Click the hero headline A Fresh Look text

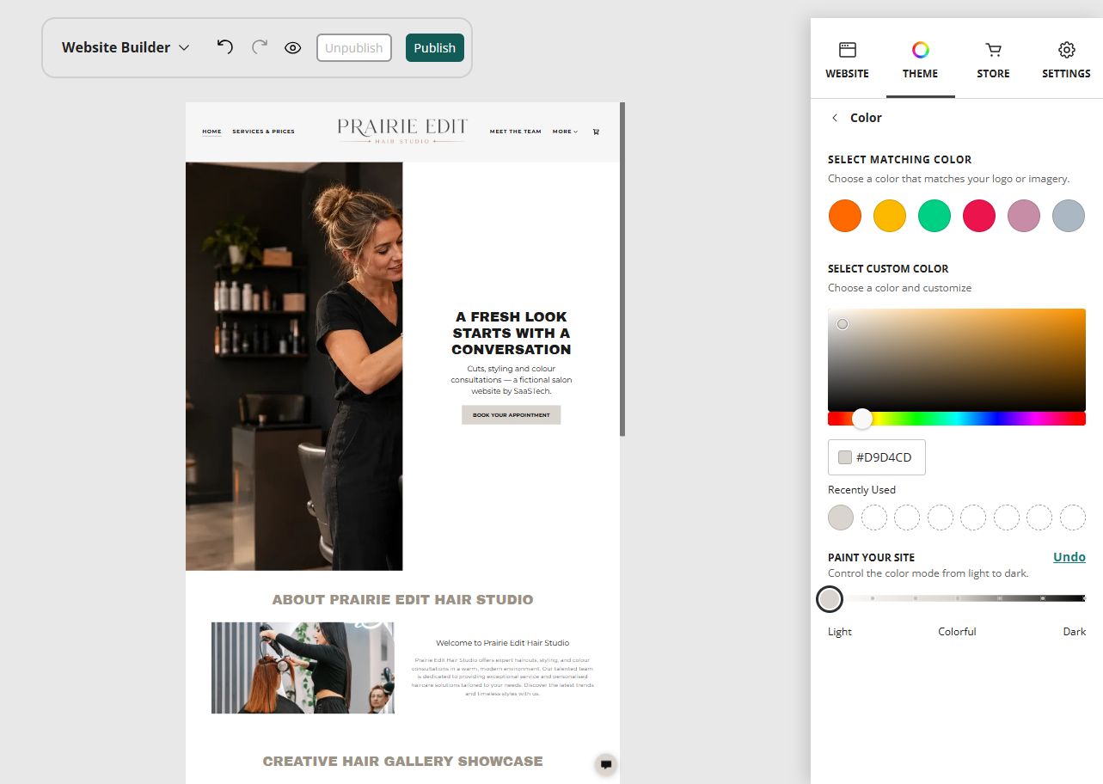512,333
